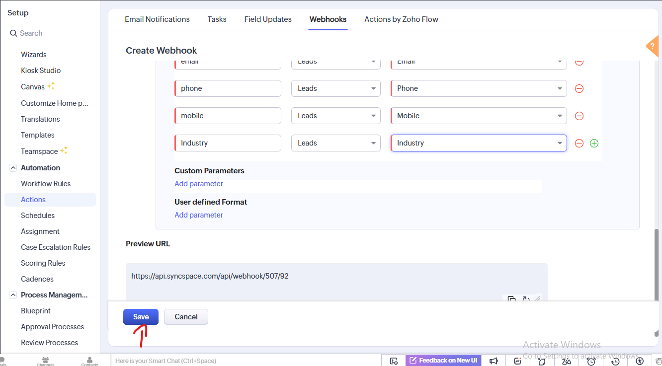Open the Channels icon in bottom bar
The height and width of the screenshot is (366, 662).
pyautogui.click(x=45, y=361)
